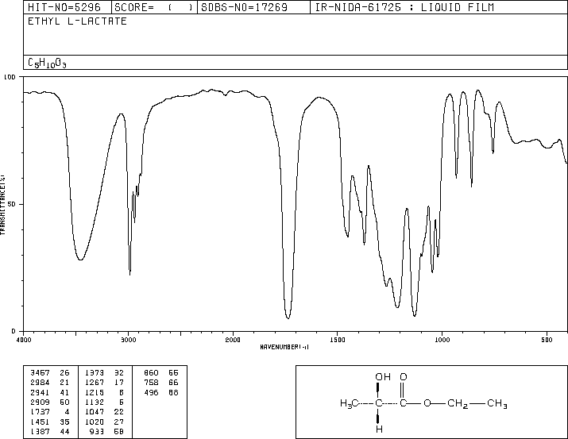
Task: Select the 3467 peak table entry
Action: pos(50,373)
